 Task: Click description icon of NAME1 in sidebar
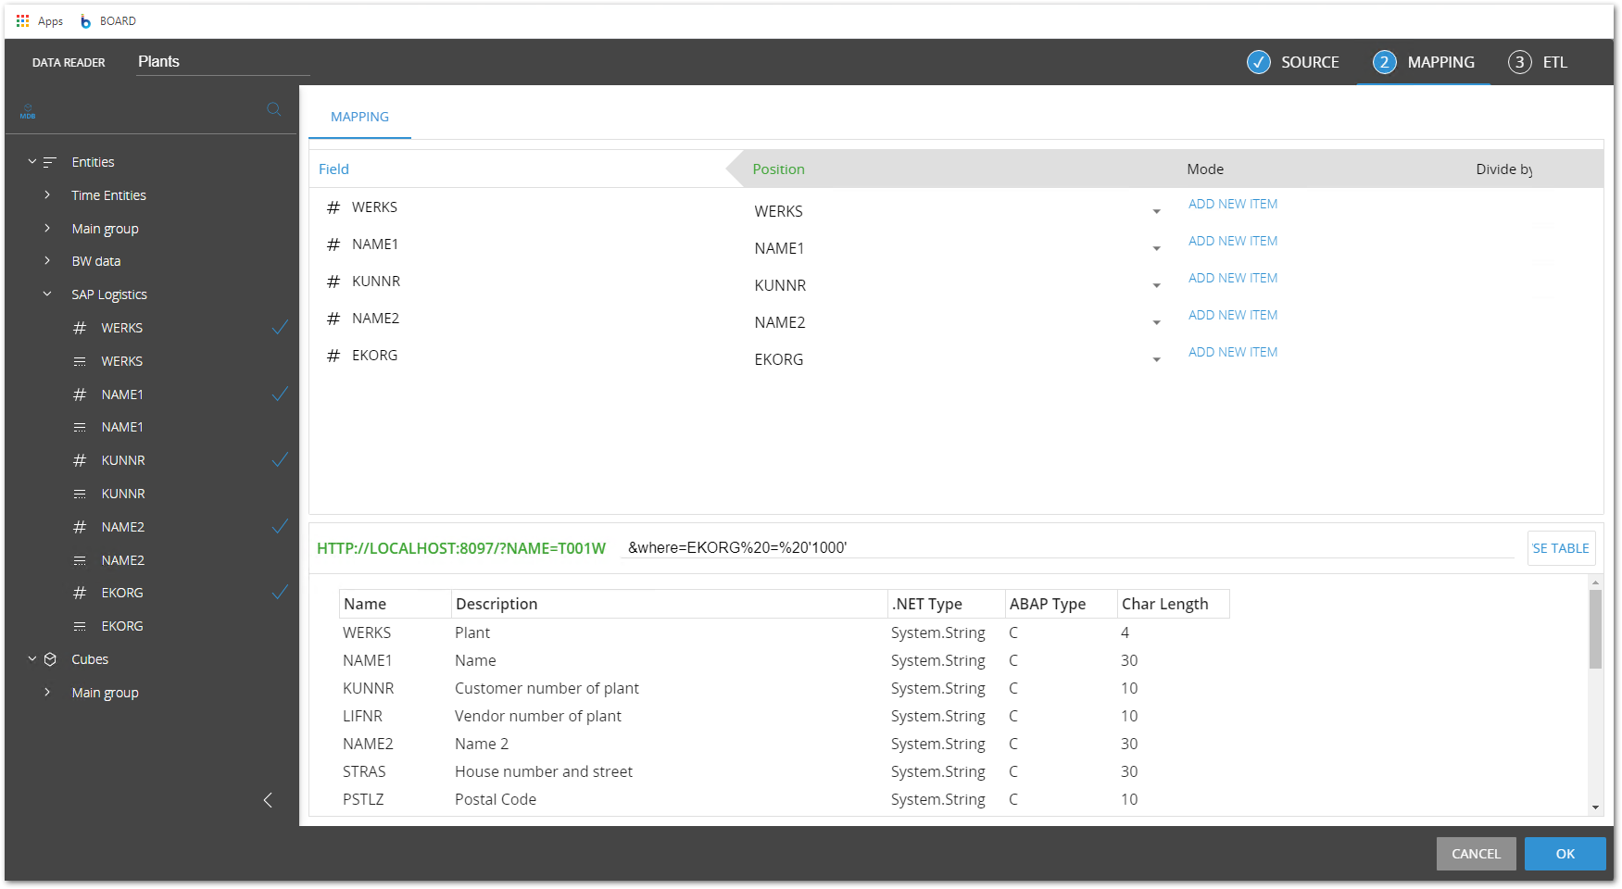coord(80,427)
